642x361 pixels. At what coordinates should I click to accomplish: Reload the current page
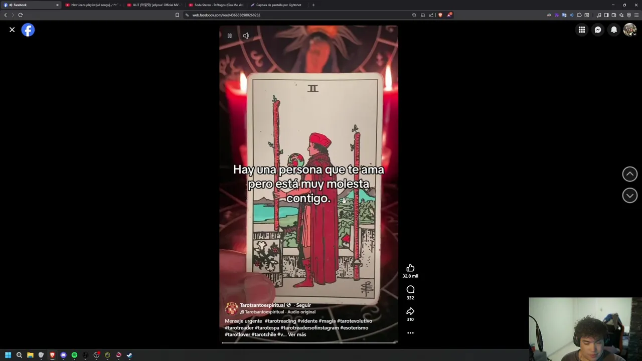tap(21, 15)
